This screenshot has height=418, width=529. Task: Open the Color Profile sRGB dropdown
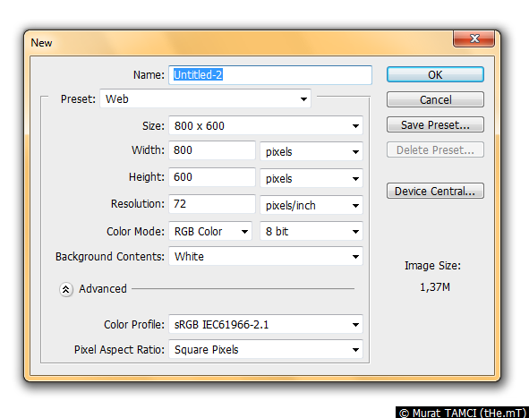click(x=266, y=325)
